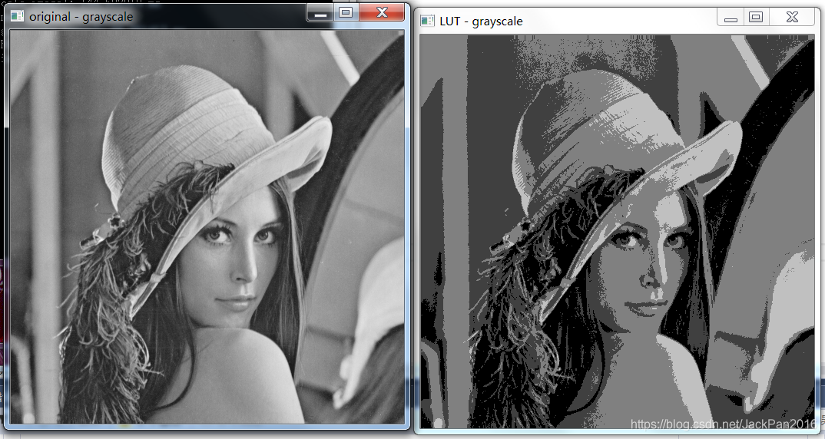Click the 'LUT - grayscale' title text
Viewport: 825px width, 439px height.
(x=481, y=21)
